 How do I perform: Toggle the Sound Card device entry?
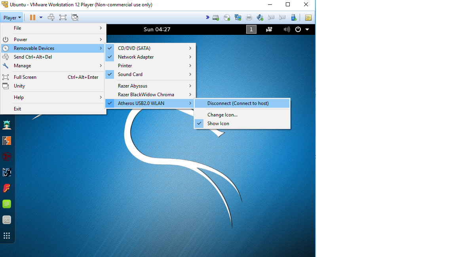coord(150,74)
